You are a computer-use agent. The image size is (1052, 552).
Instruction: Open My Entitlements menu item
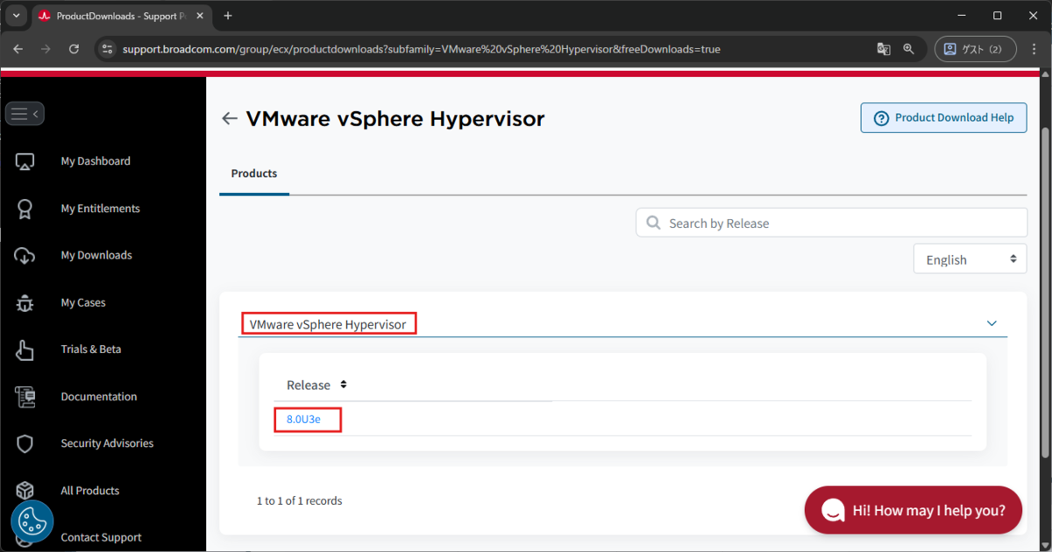100,209
